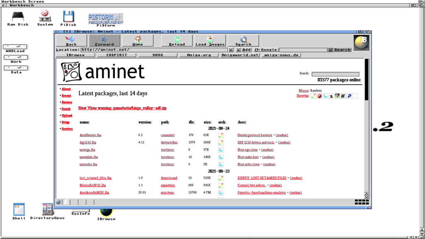425x239 pixels.
Task: Click in the Location URL field
Action: (x=154, y=50)
